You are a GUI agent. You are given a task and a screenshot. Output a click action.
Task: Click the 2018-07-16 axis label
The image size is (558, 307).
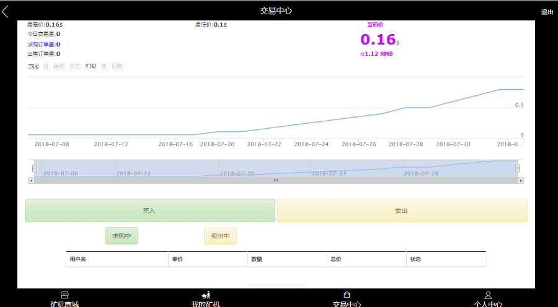click(x=176, y=144)
